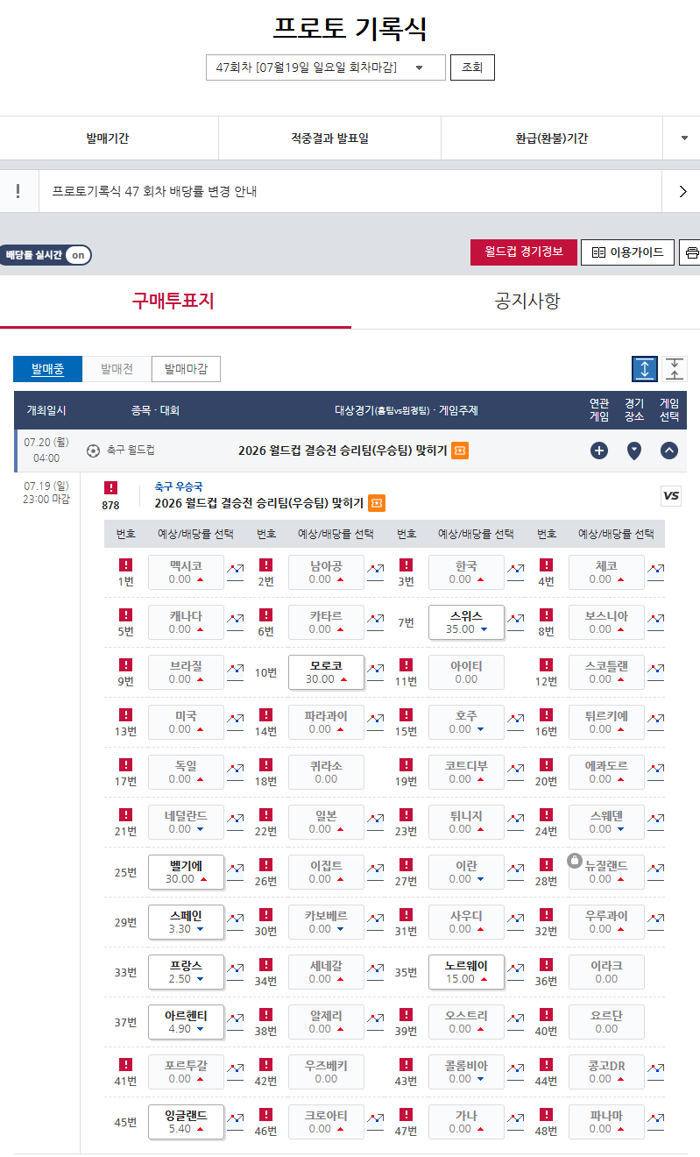This screenshot has width=700, height=1157.
Task: Open the 배당률 변경 안내 notice arrow
Action: point(683,191)
